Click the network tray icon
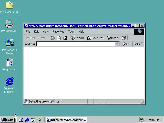 click(x=142, y=120)
